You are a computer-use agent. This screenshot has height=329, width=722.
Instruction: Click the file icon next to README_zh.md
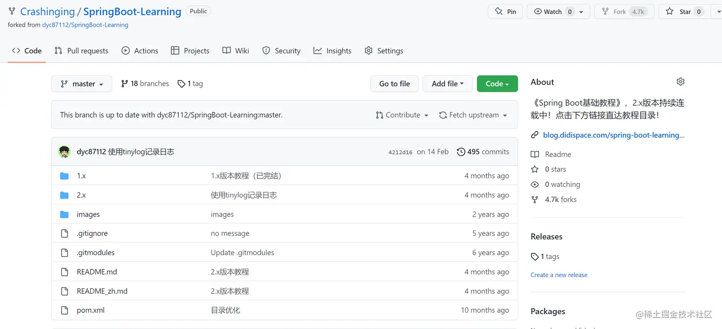pos(64,291)
